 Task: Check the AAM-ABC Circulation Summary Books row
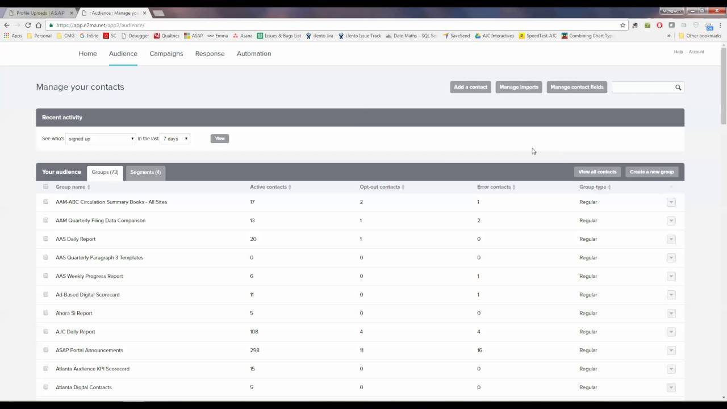point(46,202)
